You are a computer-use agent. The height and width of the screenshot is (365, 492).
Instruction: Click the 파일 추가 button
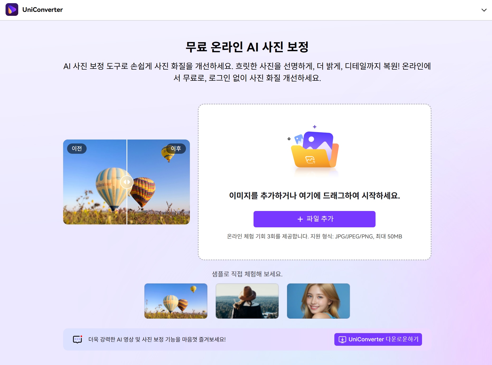tap(314, 219)
